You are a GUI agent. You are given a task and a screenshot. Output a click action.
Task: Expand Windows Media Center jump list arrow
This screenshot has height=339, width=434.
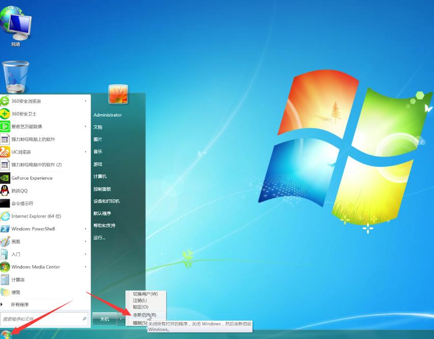coord(86,267)
